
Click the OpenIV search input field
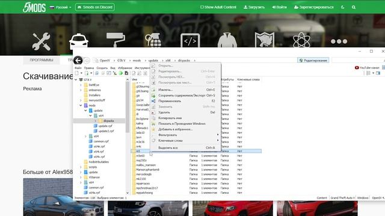click(358, 60)
